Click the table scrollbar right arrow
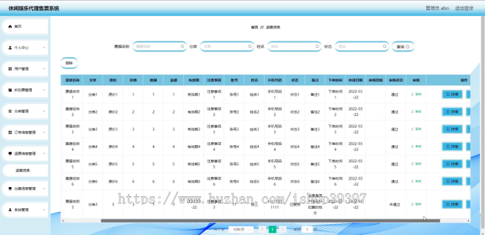Viewport: 485px width, 235px height. [x=468, y=221]
